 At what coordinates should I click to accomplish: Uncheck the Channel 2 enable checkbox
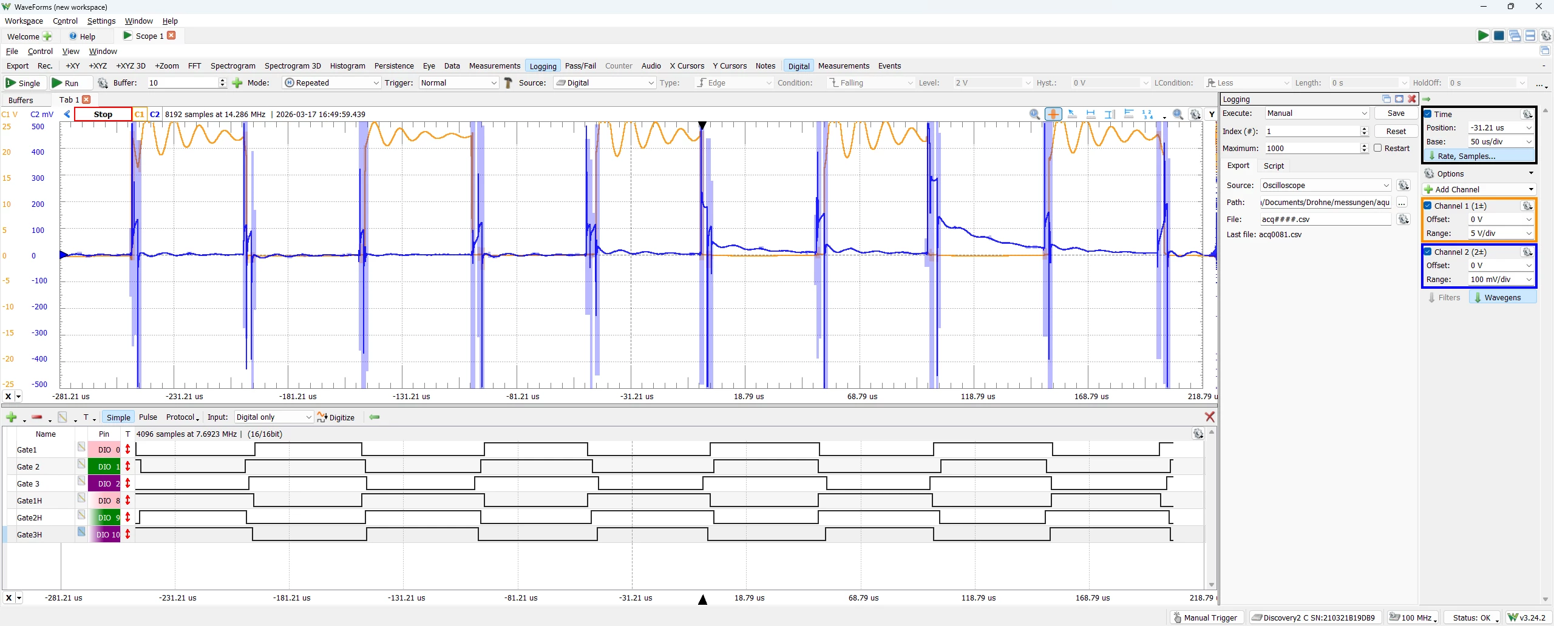1428,252
